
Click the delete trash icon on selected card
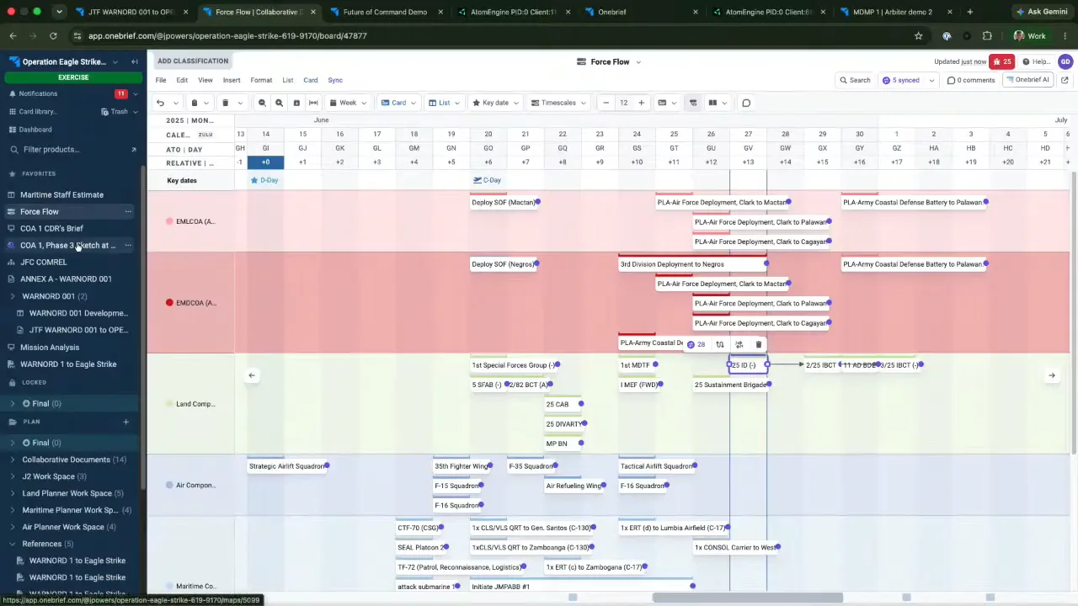click(x=759, y=344)
